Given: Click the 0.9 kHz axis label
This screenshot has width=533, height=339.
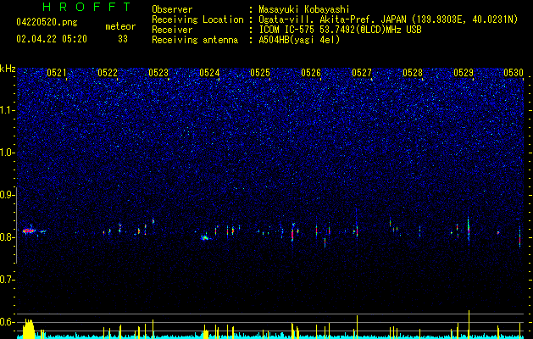Looking at the screenshot, I should tap(8, 195).
